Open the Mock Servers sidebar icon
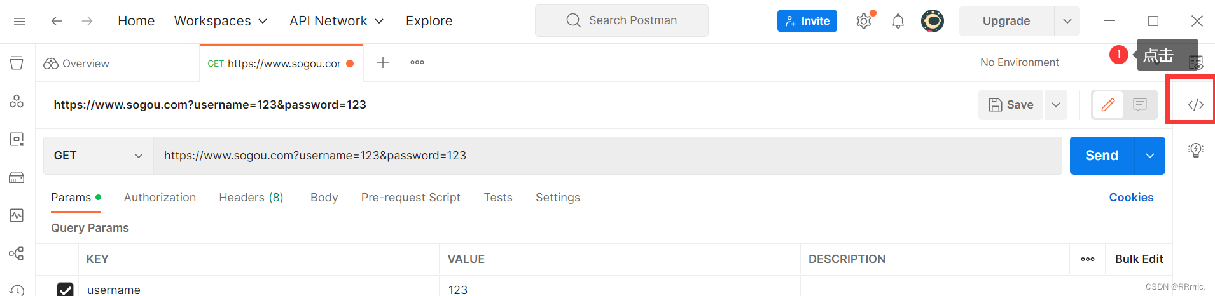The height and width of the screenshot is (296, 1215). pos(17,177)
